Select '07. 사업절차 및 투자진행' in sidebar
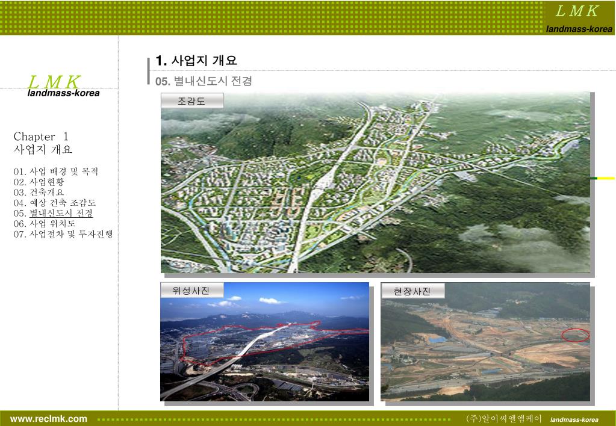The image size is (616, 426). 63,234
